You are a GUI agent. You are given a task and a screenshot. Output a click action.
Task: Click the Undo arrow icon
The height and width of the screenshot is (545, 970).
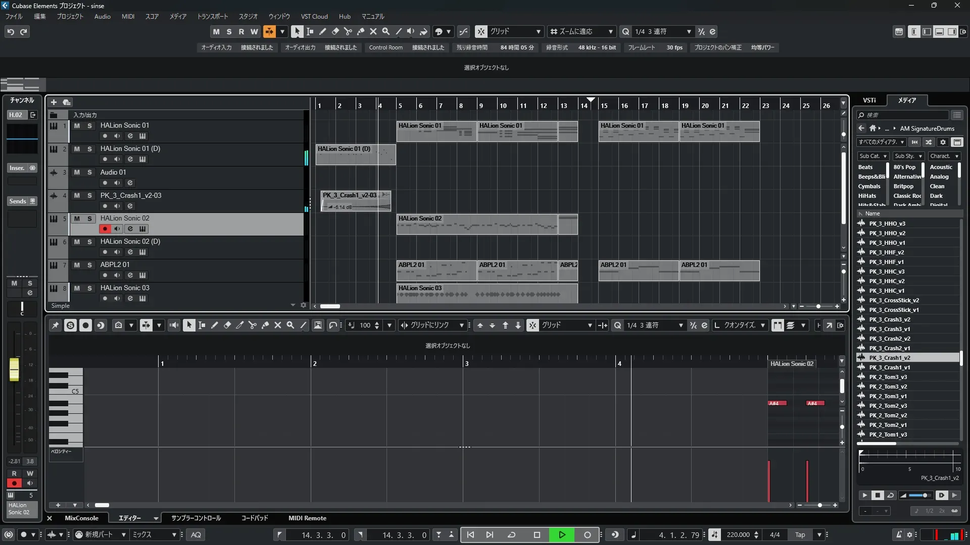point(11,32)
